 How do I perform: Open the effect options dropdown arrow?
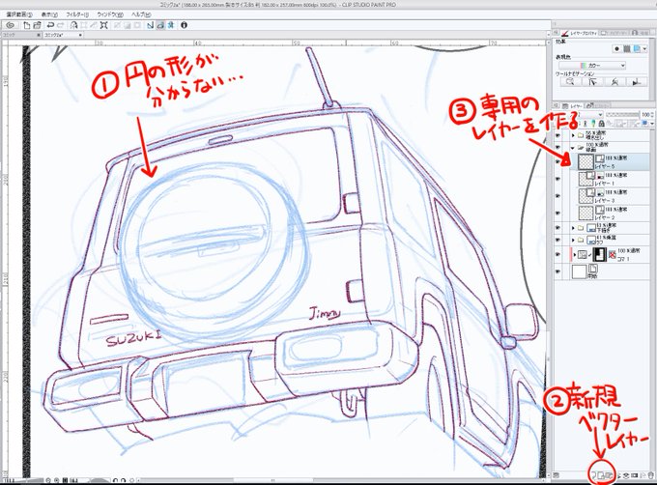click(644, 49)
